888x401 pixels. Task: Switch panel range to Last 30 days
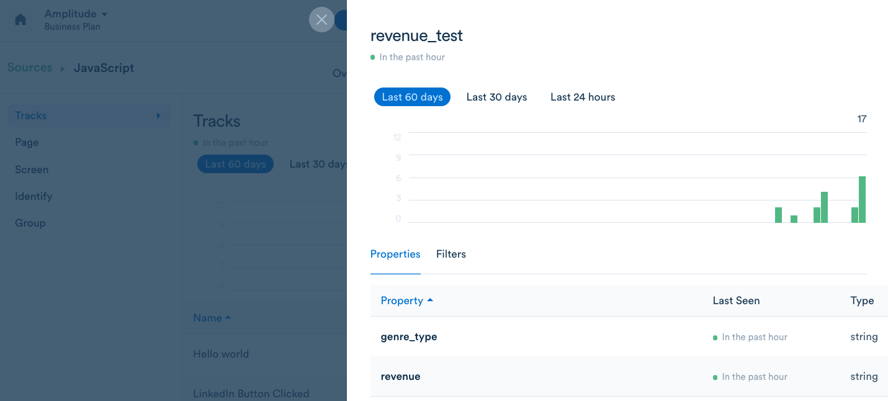[x=496, y=97]
